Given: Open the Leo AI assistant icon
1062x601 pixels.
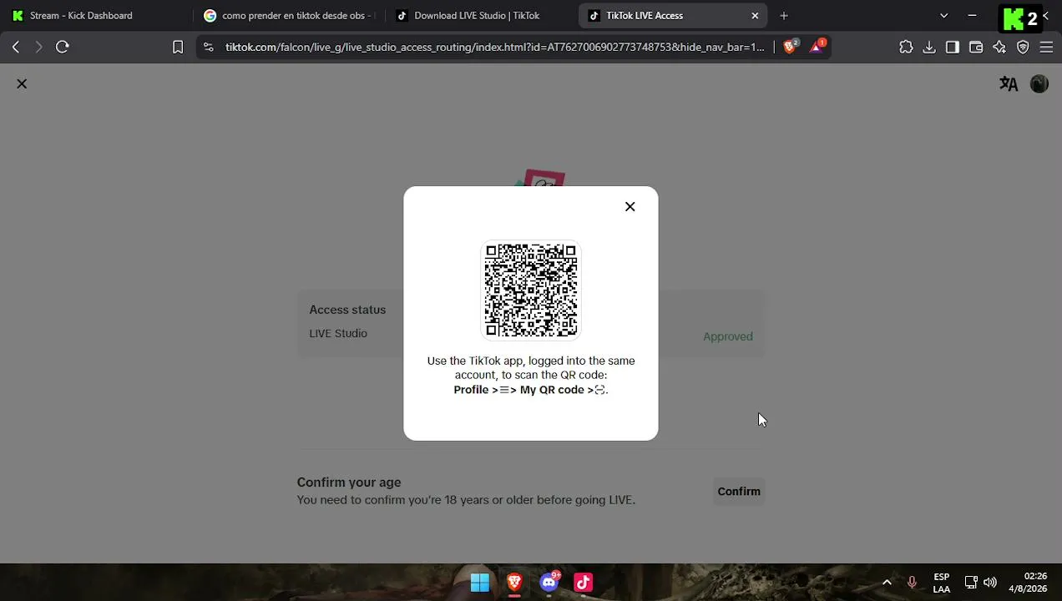Looking at the screenshot, I should tap(999, 48).
